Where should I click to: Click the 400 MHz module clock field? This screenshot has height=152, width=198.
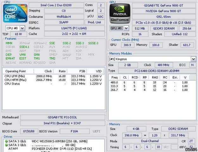[163, 65]
